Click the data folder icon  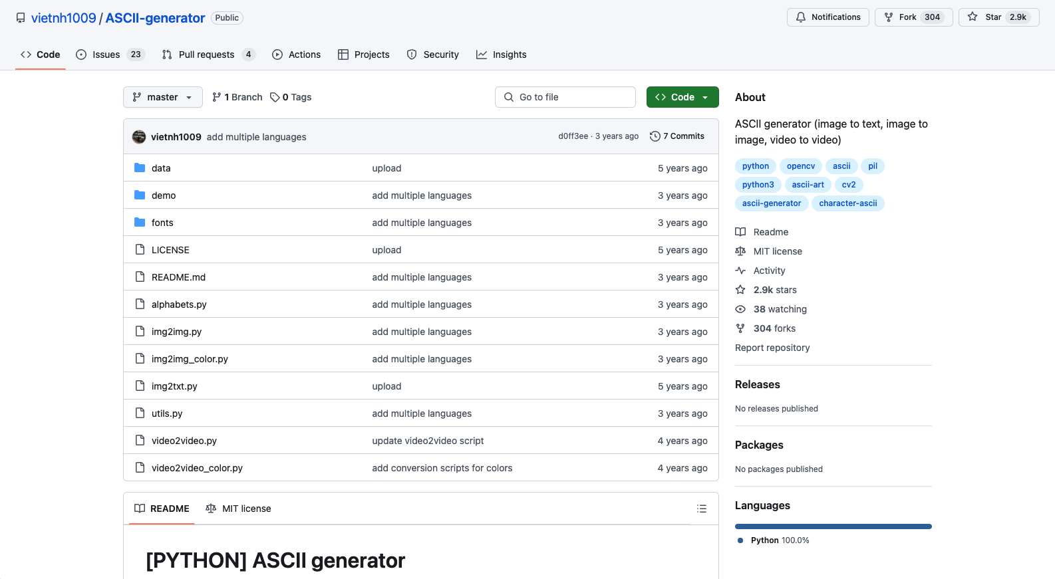pos(140,168)
